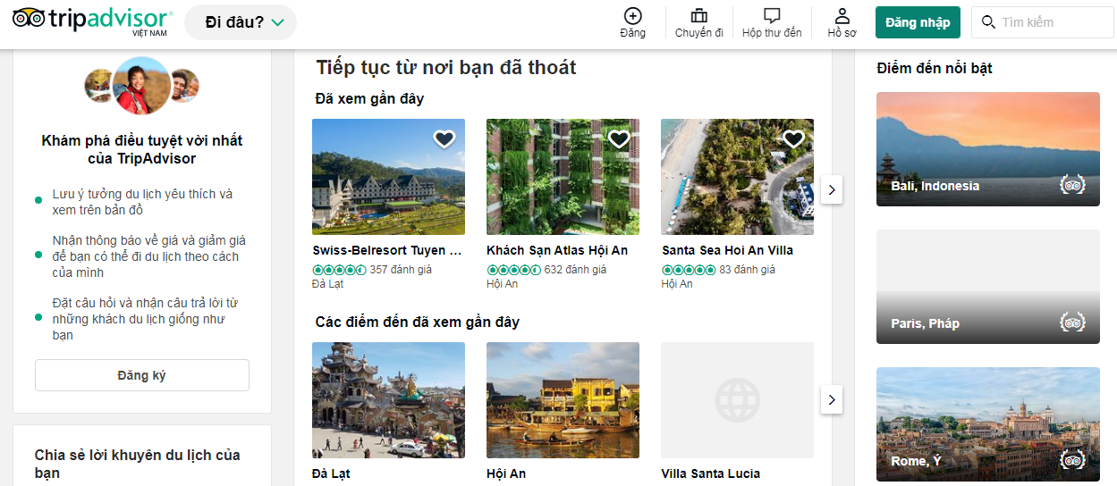Open Rome, Ý featured destination
Image resolution: width=1117 pixels, height=486 pixels.
(x=988, y=426)
